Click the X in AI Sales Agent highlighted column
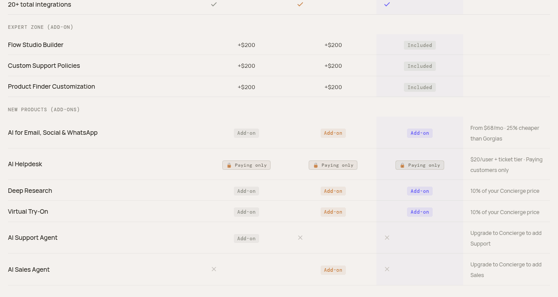Viewport: 558px width, 297px height. point(387,269)
